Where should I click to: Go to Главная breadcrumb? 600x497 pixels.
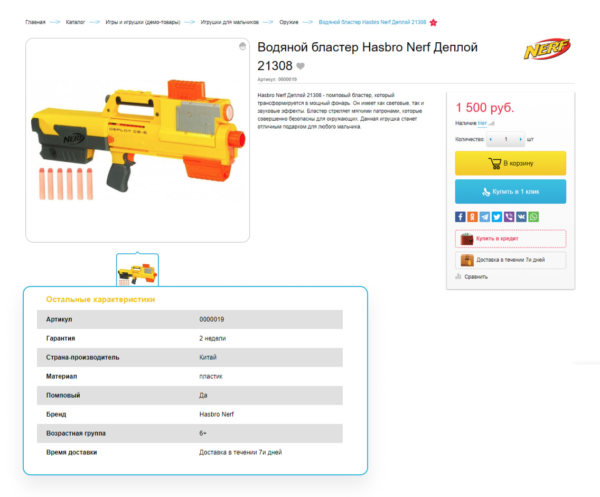point(35,22)
